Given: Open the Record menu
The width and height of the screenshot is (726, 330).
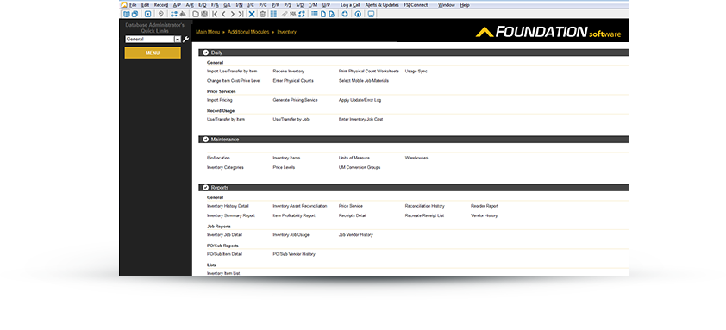Looking at the screenshot, I should point(161,5).
